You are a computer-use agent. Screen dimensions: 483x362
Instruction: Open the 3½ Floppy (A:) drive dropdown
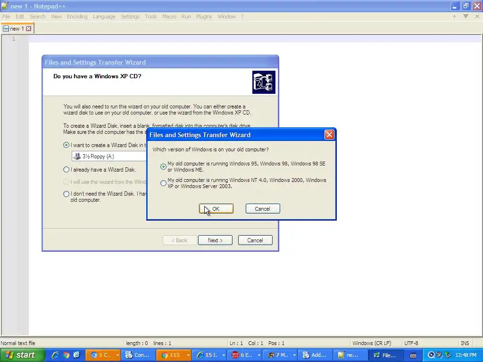109,156
